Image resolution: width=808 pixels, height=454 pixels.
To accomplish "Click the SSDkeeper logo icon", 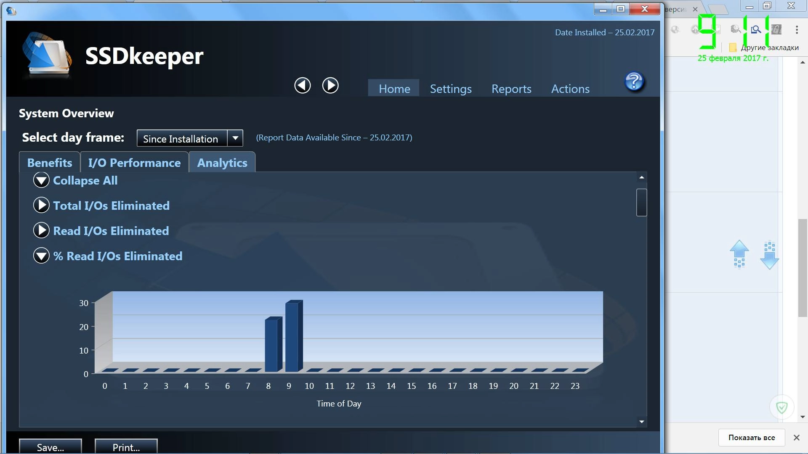I will pyautogui.click(x=46, y=55).
